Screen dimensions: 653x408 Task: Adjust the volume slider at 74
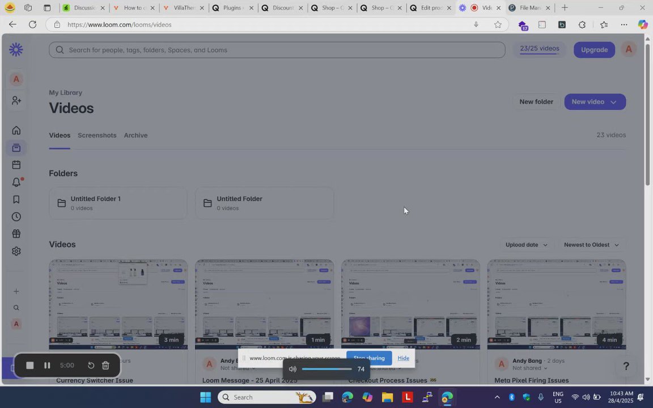[326, 369]
